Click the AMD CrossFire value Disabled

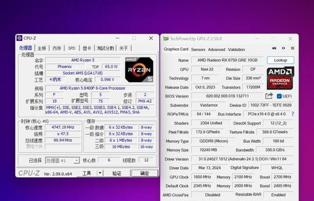point(212,194)
